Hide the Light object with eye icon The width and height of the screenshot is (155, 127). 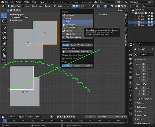pos(149,25)
